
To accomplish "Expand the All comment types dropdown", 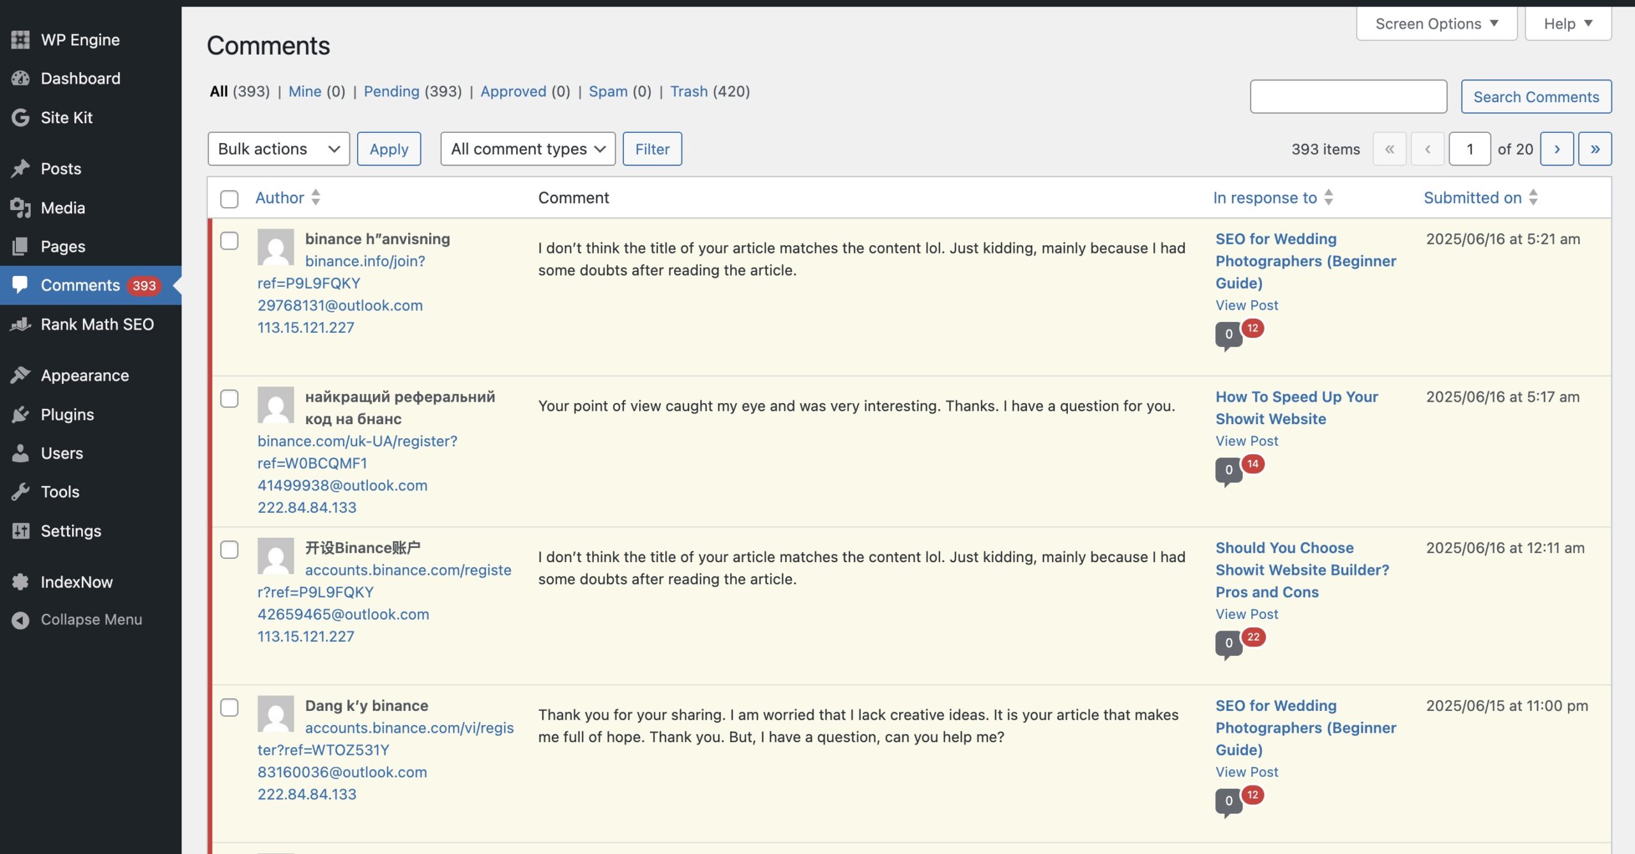I will (x=528, y=149).
